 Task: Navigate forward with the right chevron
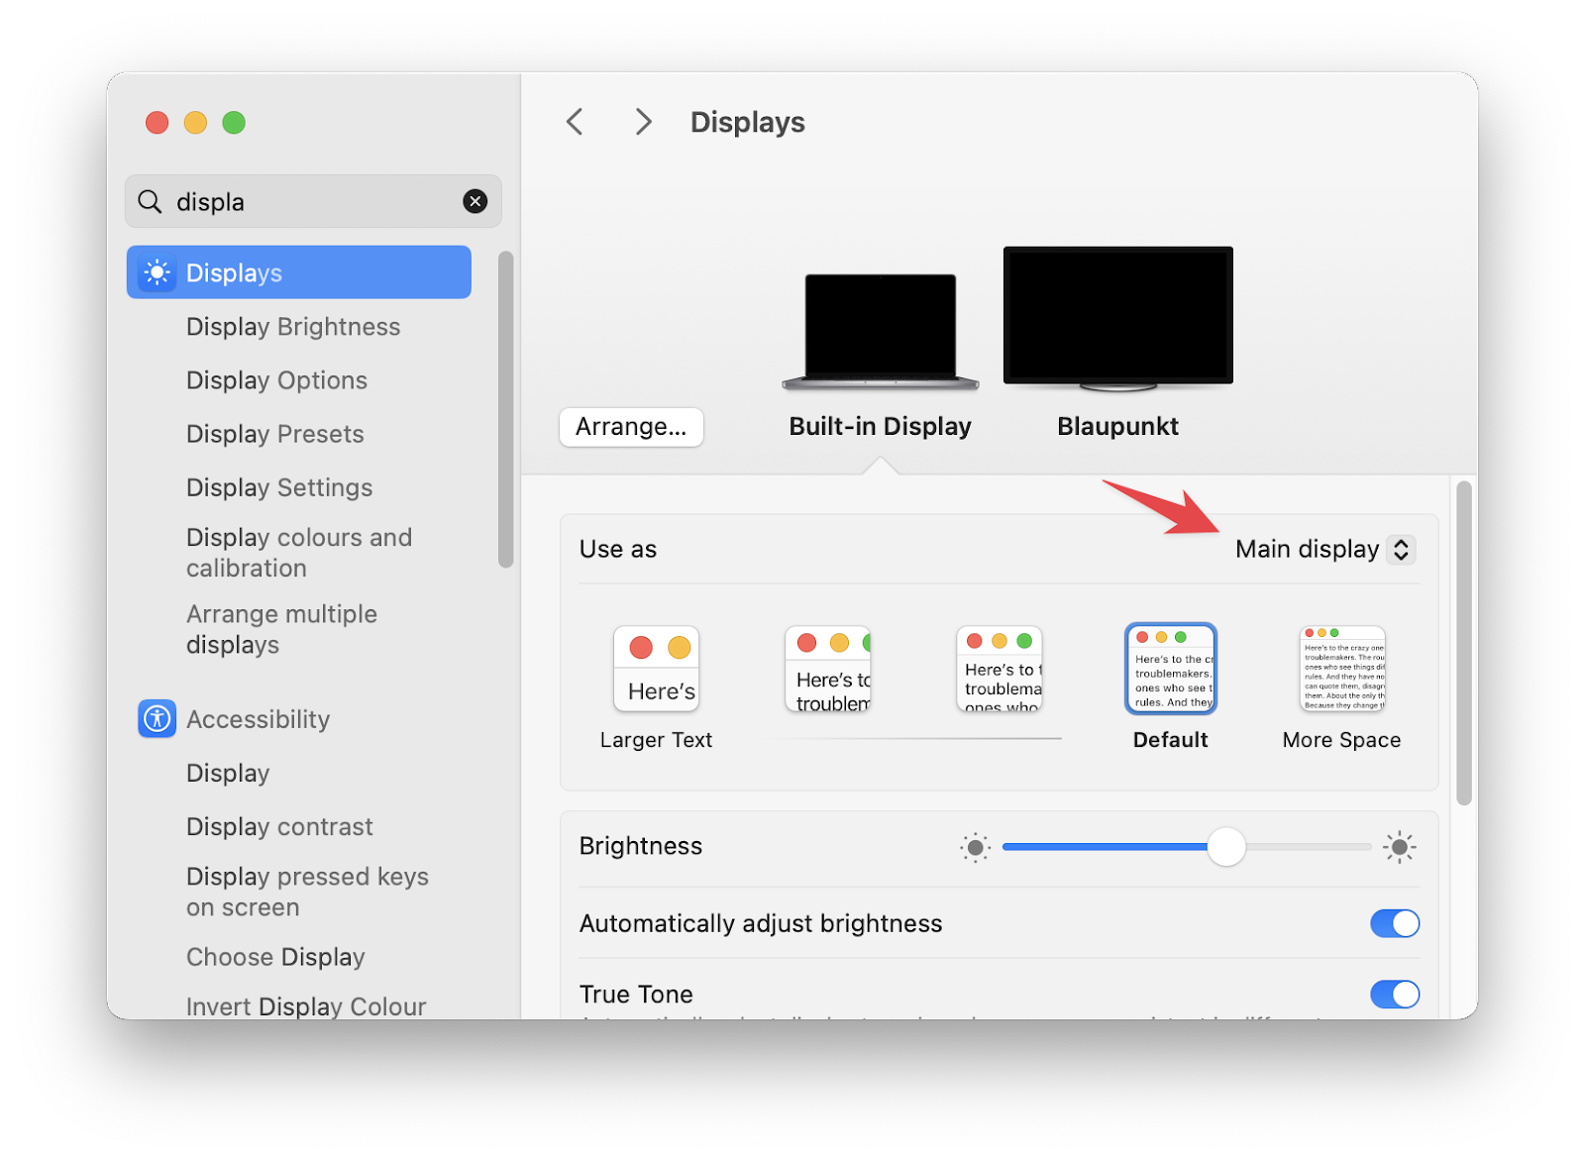[x=643, y=121]
